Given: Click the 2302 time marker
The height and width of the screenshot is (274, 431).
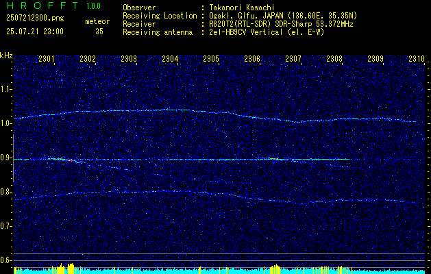Looking at the screenshot, I should point(88,58).
